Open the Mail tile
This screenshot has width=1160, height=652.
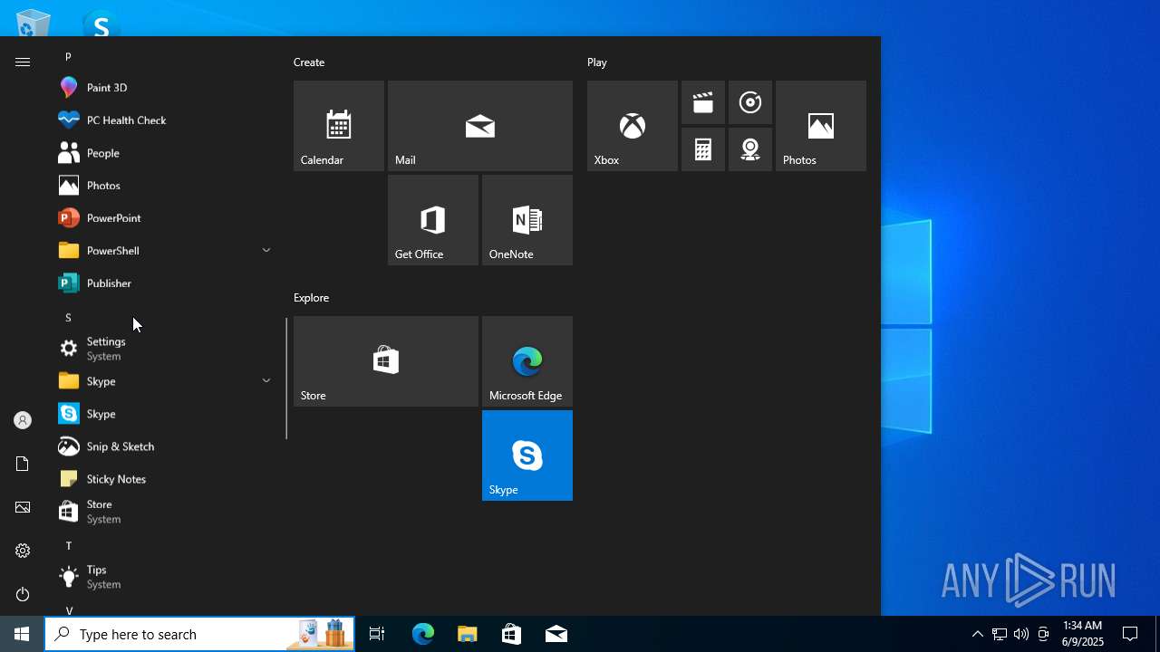coord(480,126)
